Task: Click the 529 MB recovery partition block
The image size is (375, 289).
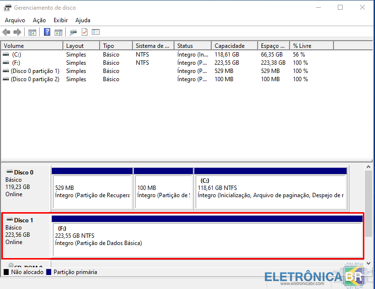Action: coord(92,191)
